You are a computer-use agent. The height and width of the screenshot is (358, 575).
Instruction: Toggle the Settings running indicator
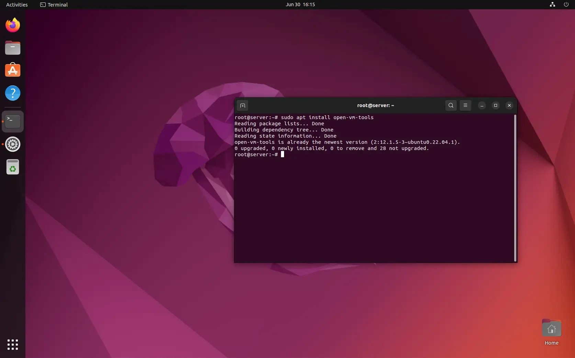tap(2, 144)
